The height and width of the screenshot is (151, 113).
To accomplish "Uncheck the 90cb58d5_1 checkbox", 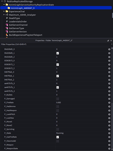I will (x=58, y=53).
